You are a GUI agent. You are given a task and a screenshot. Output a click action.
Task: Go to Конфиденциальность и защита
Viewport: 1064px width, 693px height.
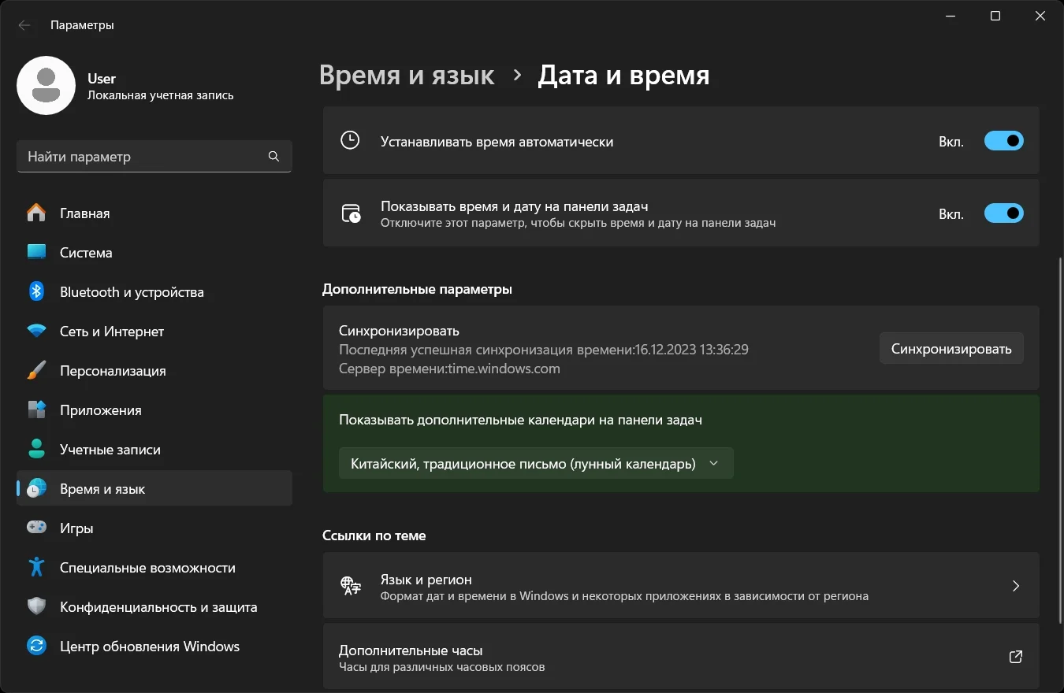tap(154, 607)
